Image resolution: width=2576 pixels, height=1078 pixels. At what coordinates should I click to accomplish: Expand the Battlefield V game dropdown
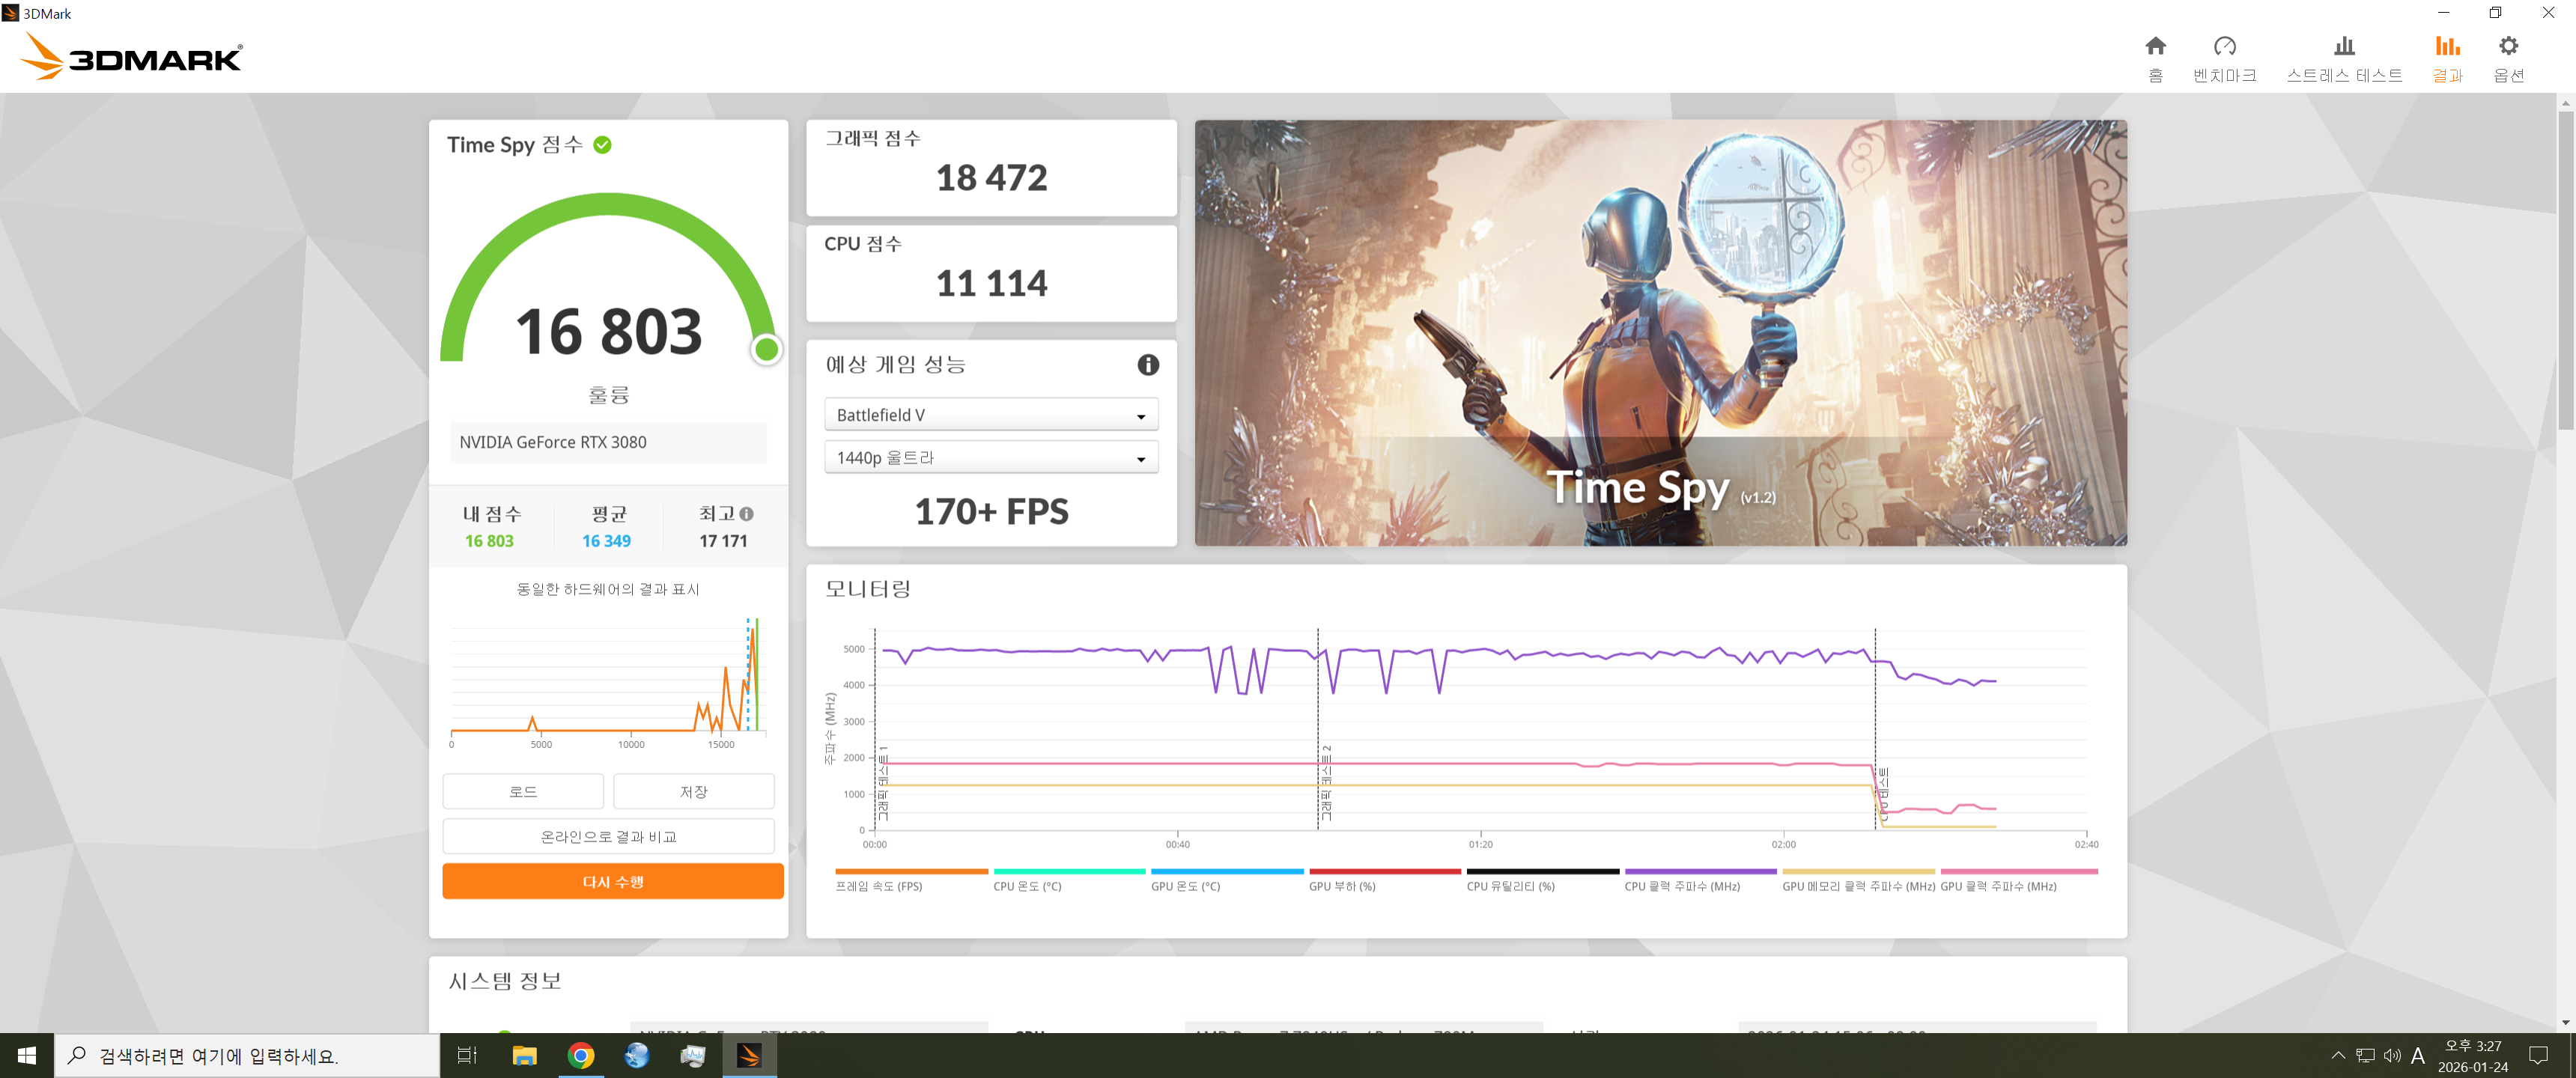[x=990, y=415]
